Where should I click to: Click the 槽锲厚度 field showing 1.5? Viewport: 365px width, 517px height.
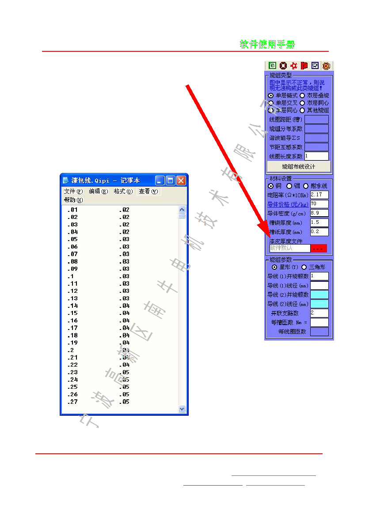(319, 222)
